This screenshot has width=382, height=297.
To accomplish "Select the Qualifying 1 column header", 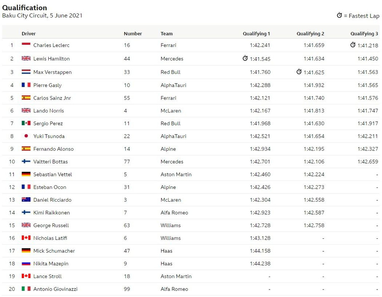I will [256, 34].
